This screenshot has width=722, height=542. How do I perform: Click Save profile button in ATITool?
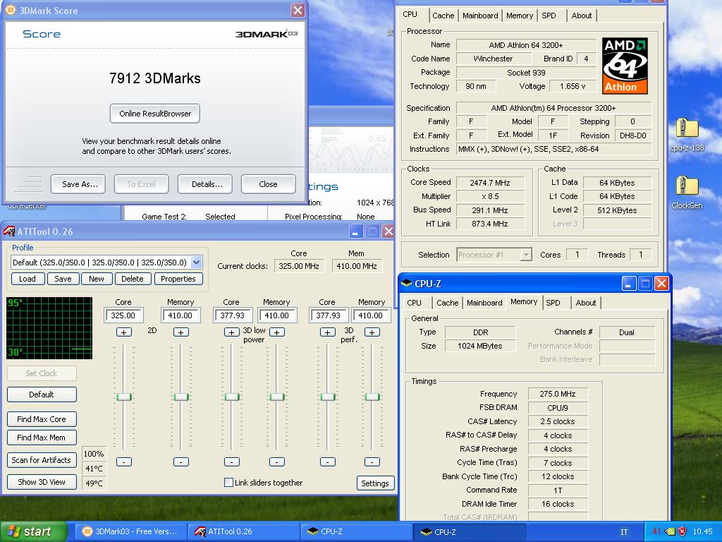tap(63, 279)
